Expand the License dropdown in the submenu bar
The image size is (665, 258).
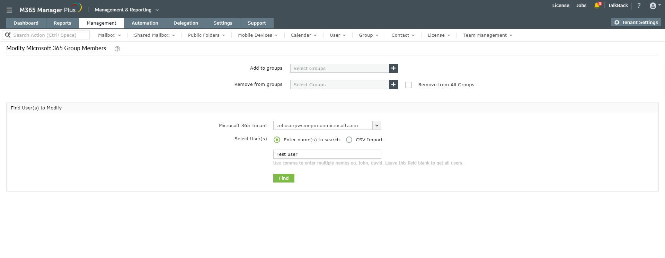(x=439, y=35)
